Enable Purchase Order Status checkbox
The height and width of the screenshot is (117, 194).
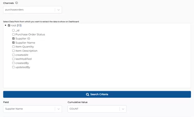13,34
